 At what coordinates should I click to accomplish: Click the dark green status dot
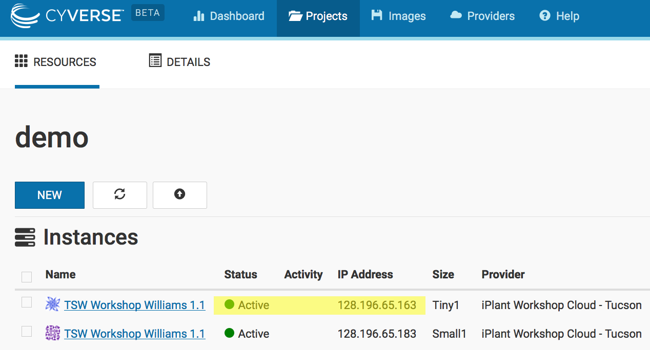tap(229, 333)
